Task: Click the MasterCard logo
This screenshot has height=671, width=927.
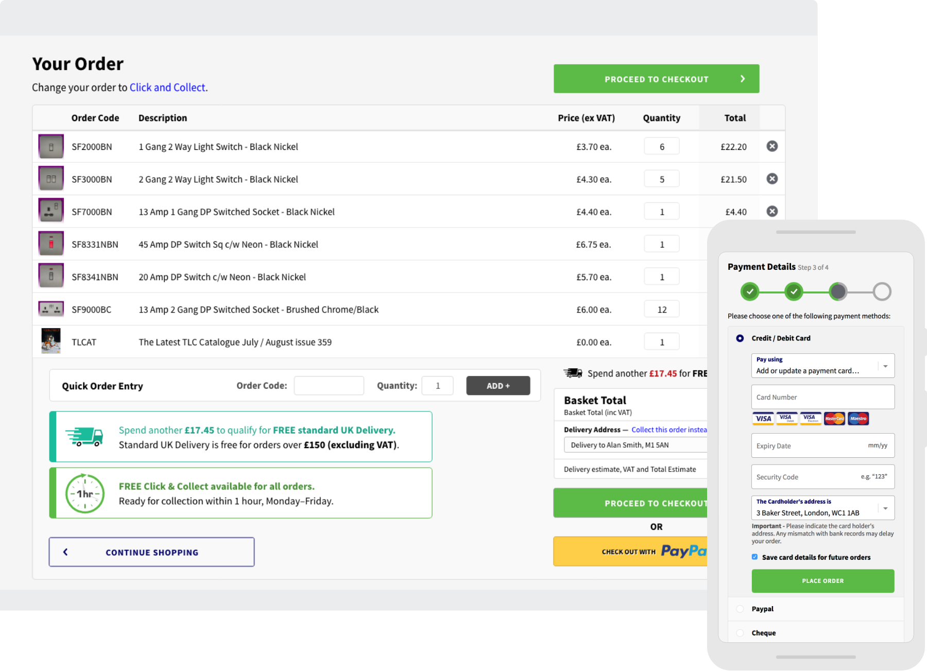Action: point(834,419)
